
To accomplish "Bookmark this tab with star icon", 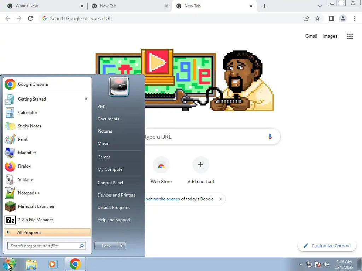I will [317, 18].
